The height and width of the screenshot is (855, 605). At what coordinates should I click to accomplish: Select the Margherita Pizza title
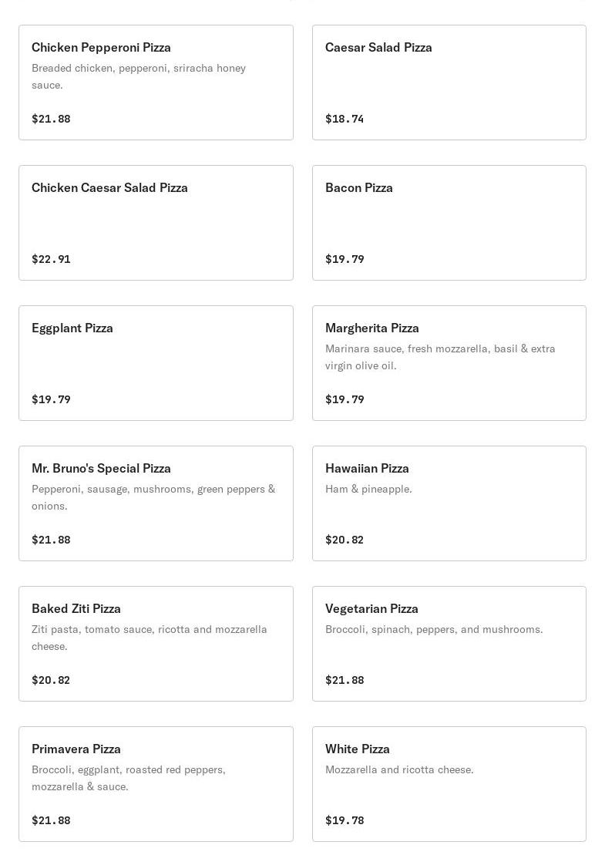point(372,328)
